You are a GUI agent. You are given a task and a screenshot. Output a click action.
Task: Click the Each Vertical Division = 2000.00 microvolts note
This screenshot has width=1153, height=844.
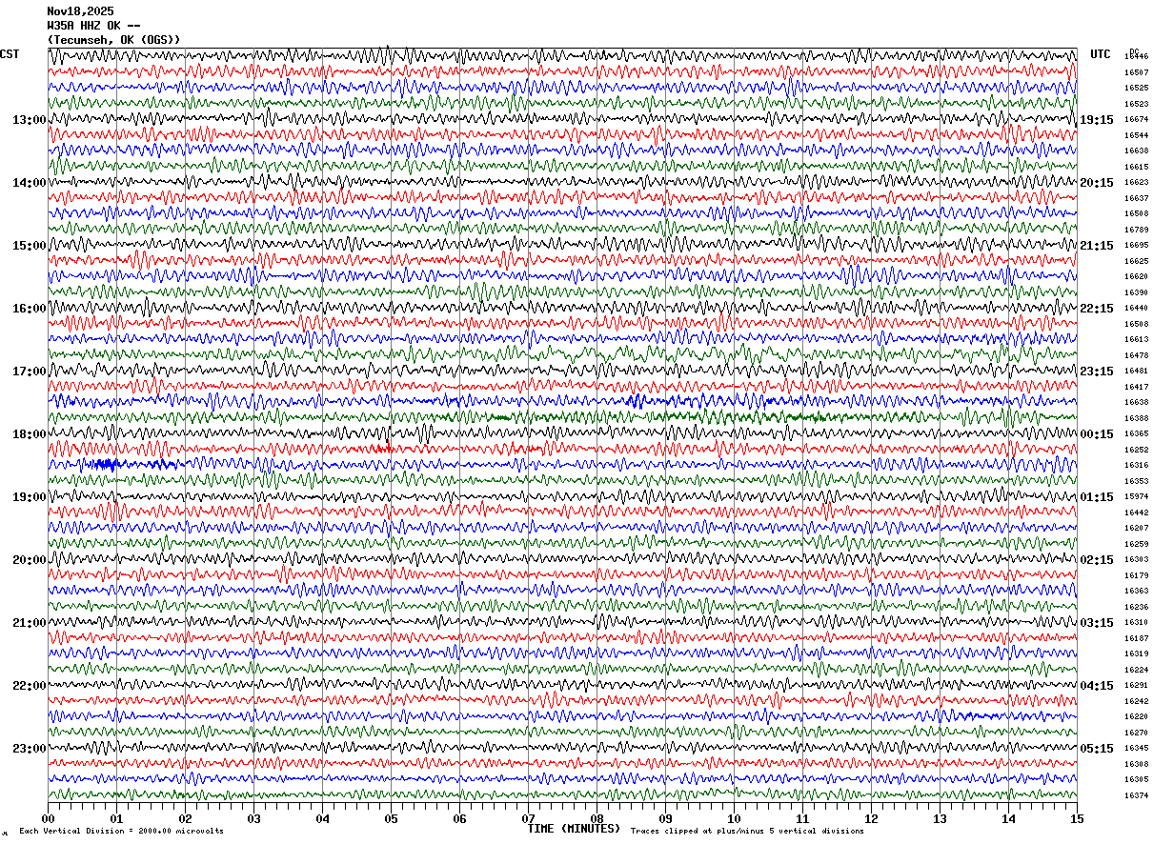[121, 832]
